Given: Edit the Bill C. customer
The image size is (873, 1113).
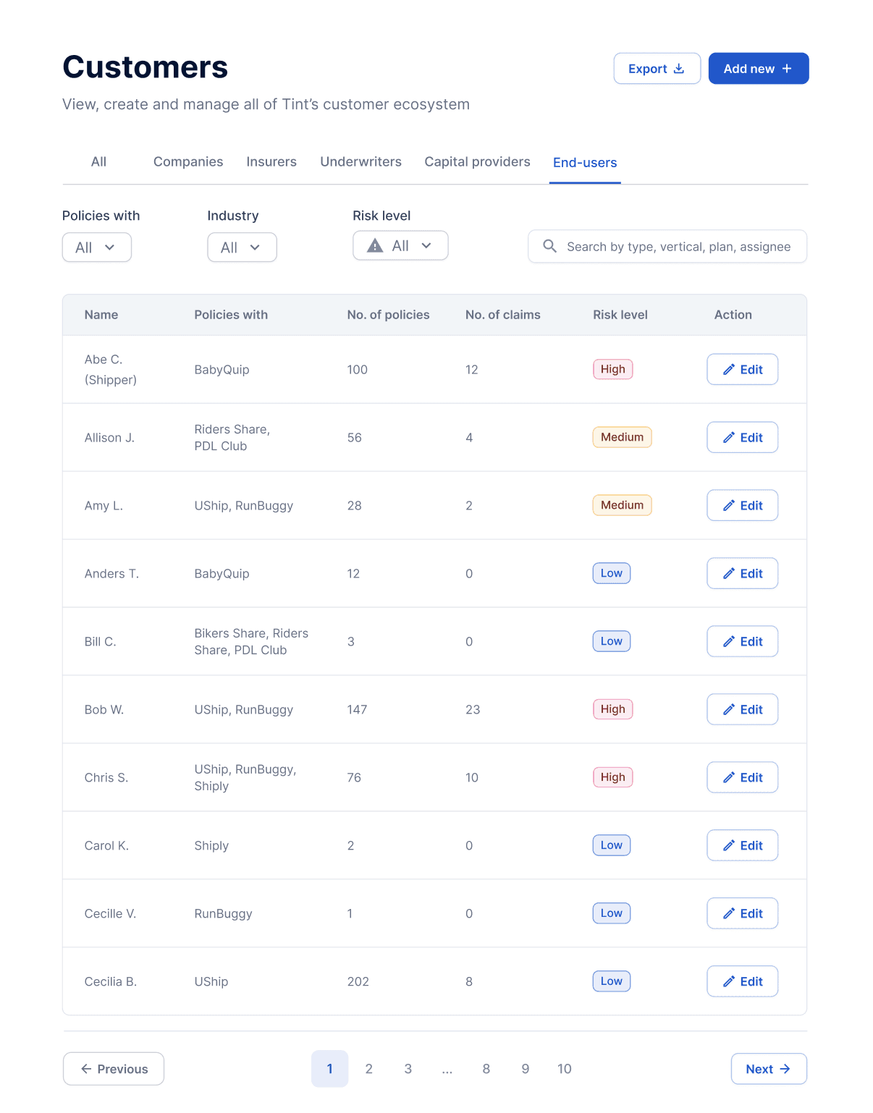Looking at the screenshot, I should click(742, 641).
